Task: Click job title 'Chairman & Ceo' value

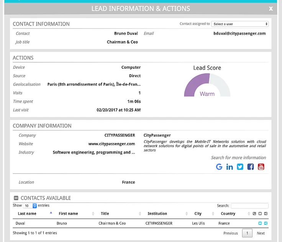Action: 122,42
